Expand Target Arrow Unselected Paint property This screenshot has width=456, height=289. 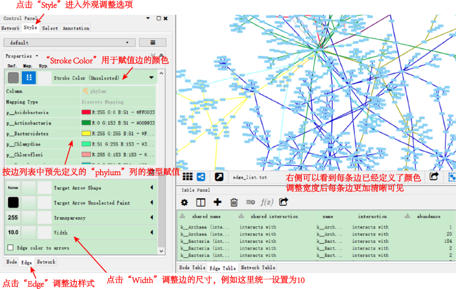(152, 203)
